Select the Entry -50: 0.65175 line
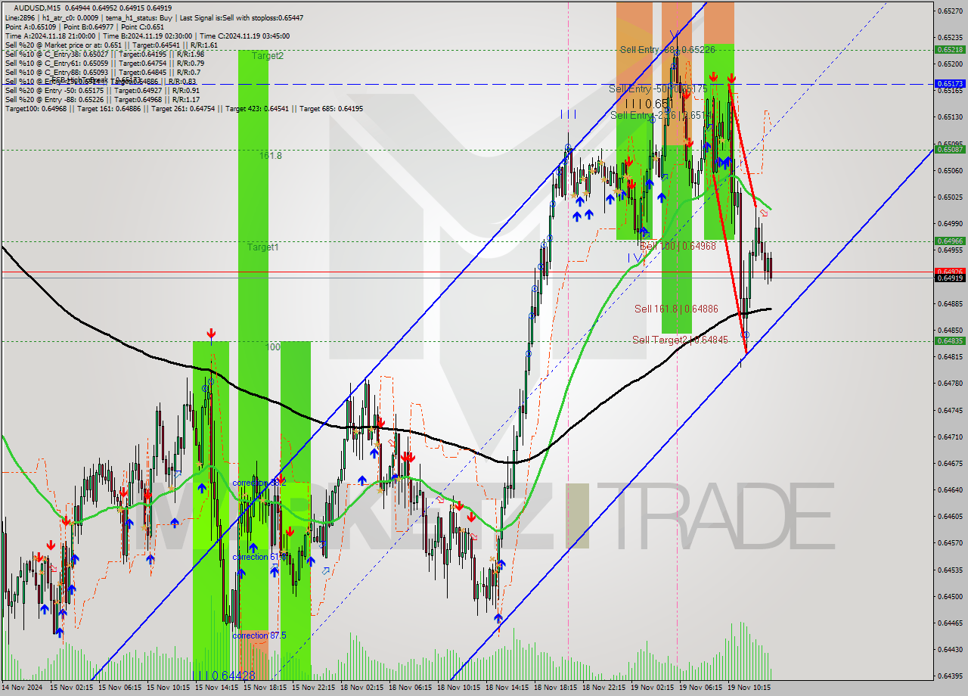The height and width of the screenshot is (696, 968). click(x=102, y=90)
